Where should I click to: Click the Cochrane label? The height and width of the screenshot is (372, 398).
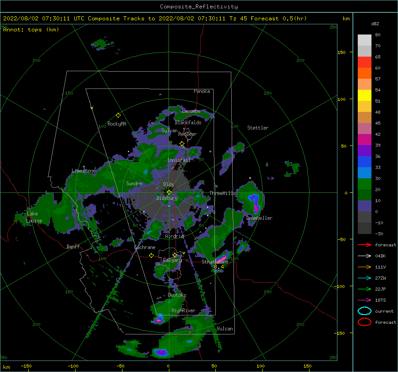click(x=145, y=247)
